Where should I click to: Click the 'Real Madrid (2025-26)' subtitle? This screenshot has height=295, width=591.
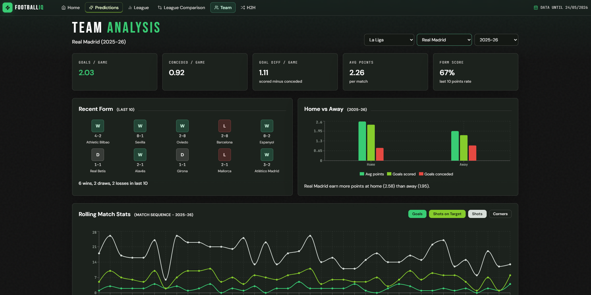click(99, 42)
